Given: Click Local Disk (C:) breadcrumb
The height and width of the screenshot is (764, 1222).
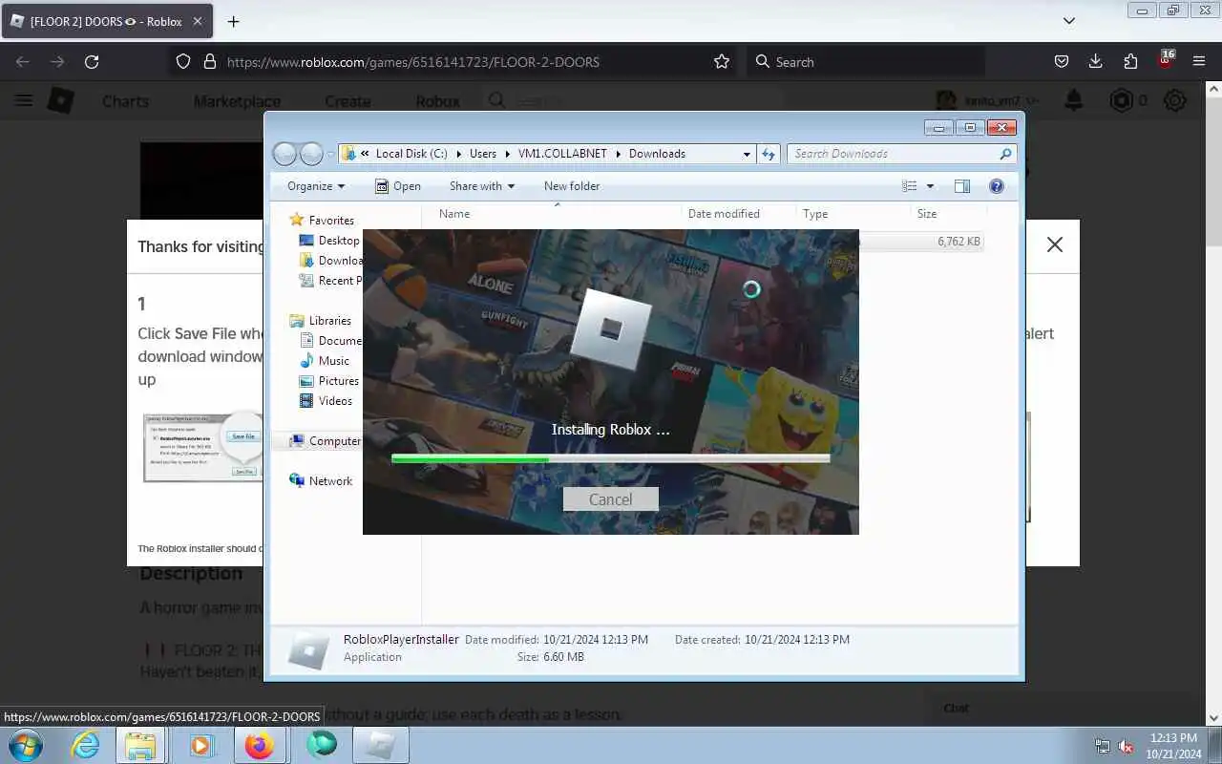Looking at the screenshot, I should pos(411,154).
